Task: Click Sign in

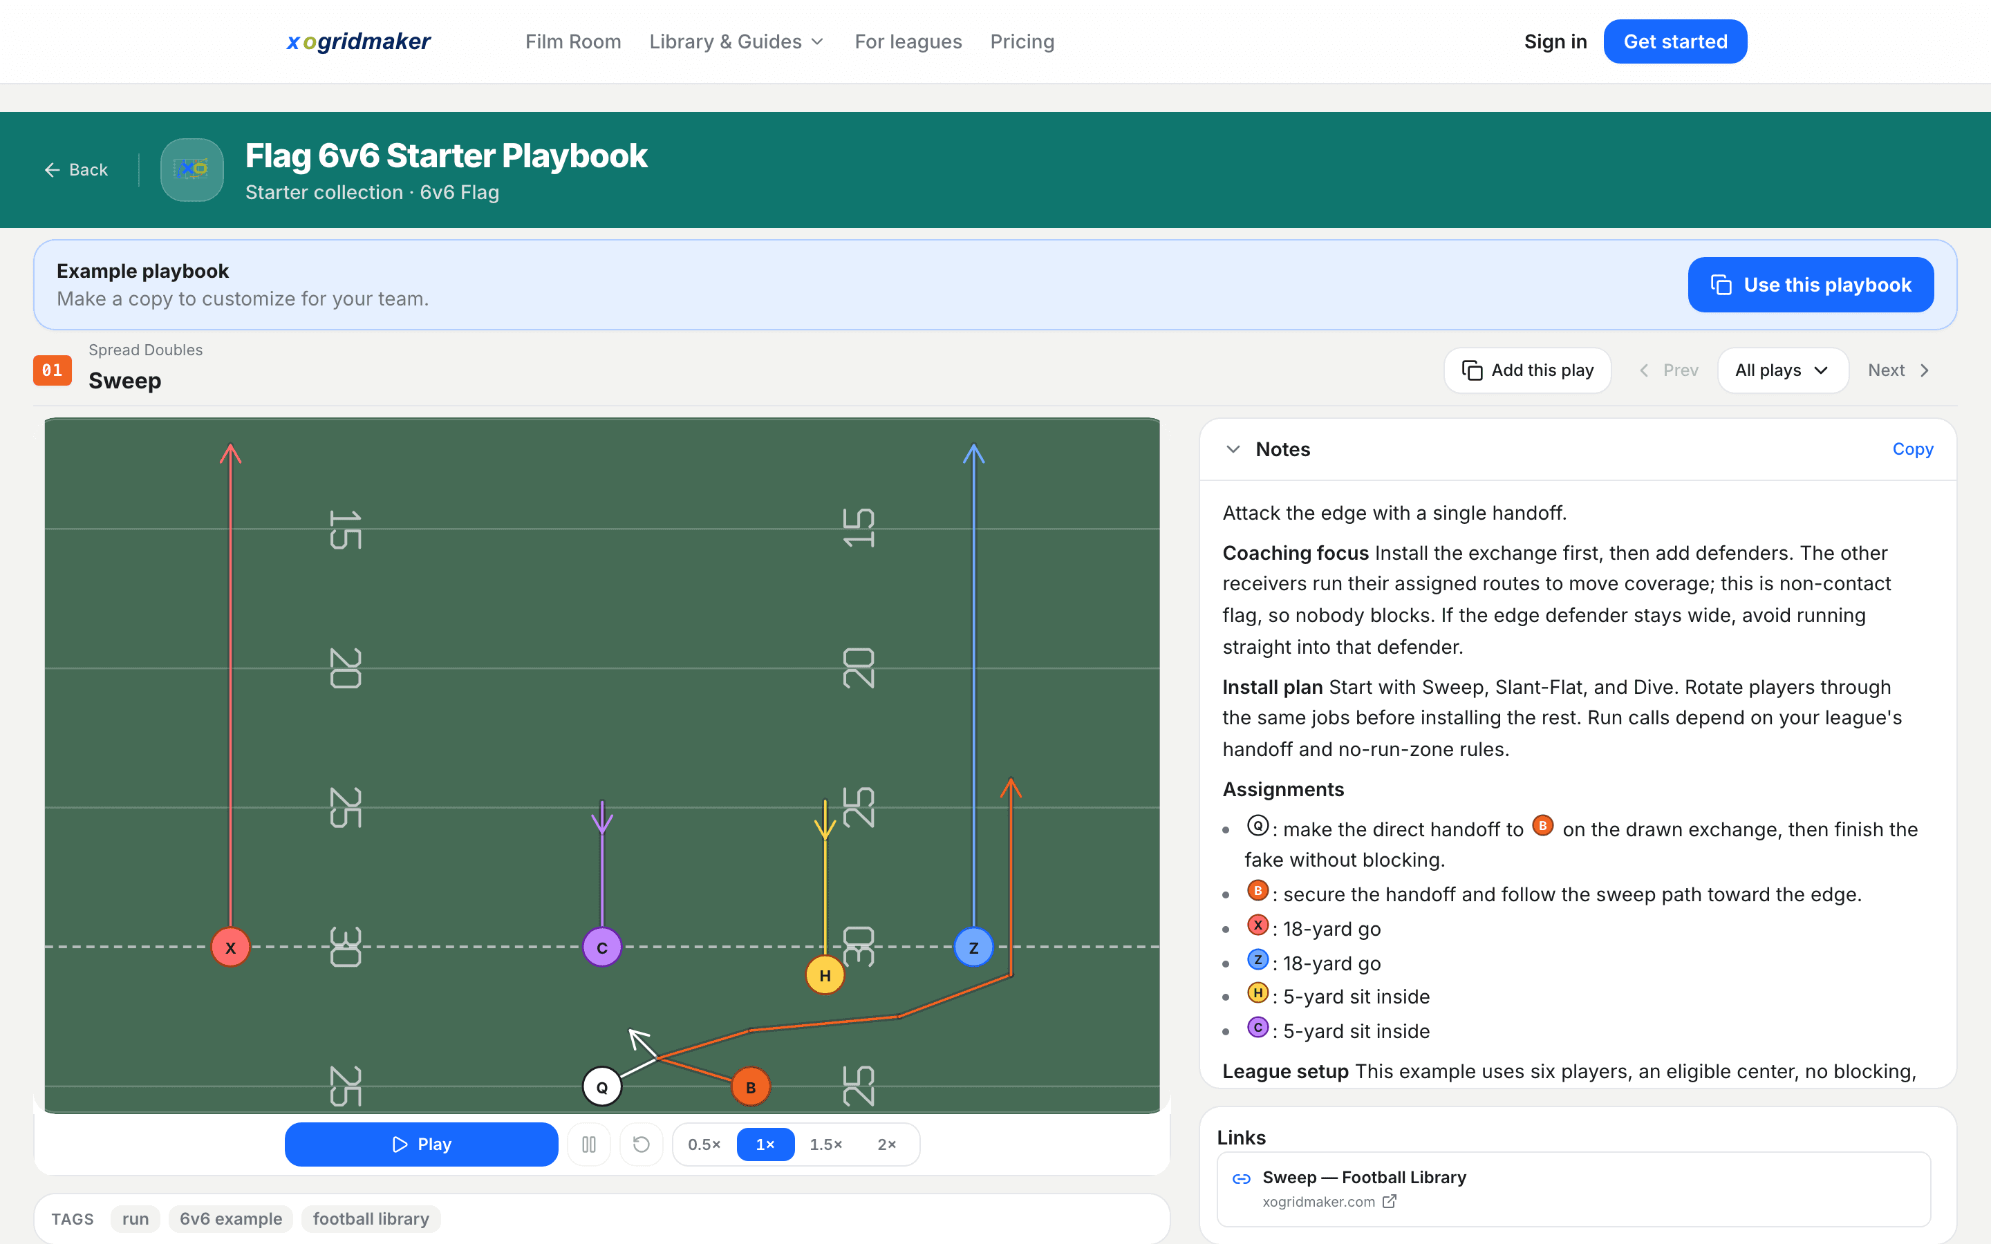Action: tap(1555, 41)
